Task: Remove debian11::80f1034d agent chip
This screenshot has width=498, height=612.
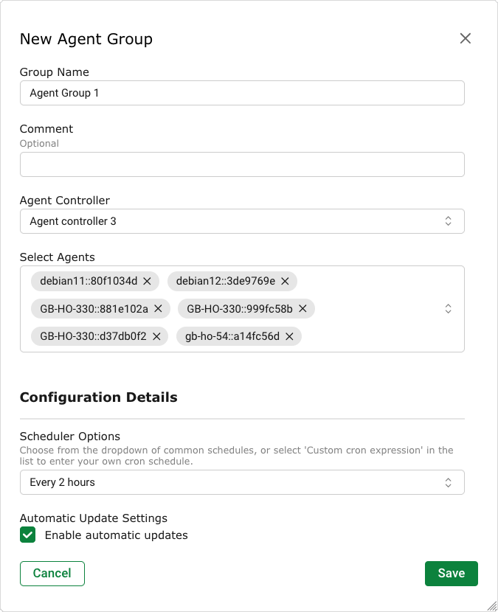Action: tap(147, 281)
